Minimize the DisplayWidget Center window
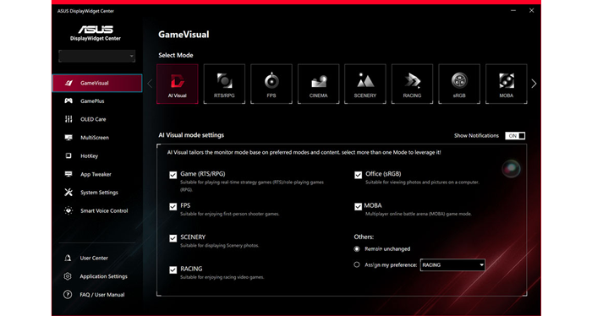The image size is (592, 316). coord(513,10)
